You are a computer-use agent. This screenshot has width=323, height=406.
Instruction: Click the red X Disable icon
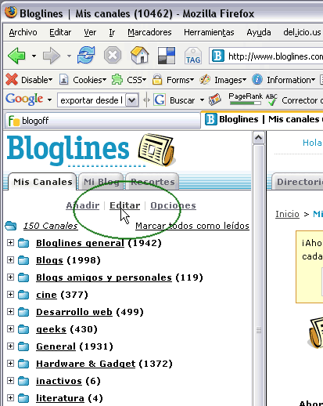(12, 79)
